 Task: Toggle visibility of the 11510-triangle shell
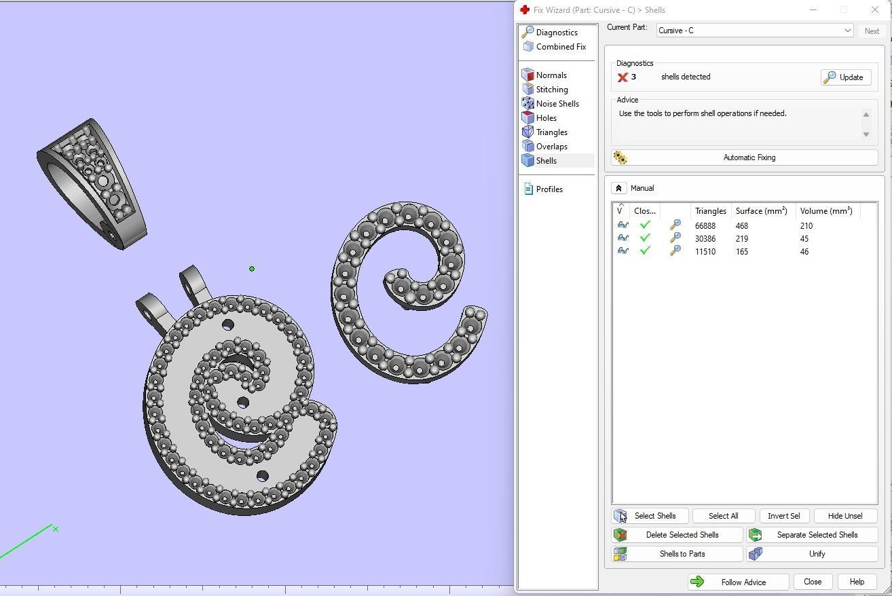(x=622, y=251)
